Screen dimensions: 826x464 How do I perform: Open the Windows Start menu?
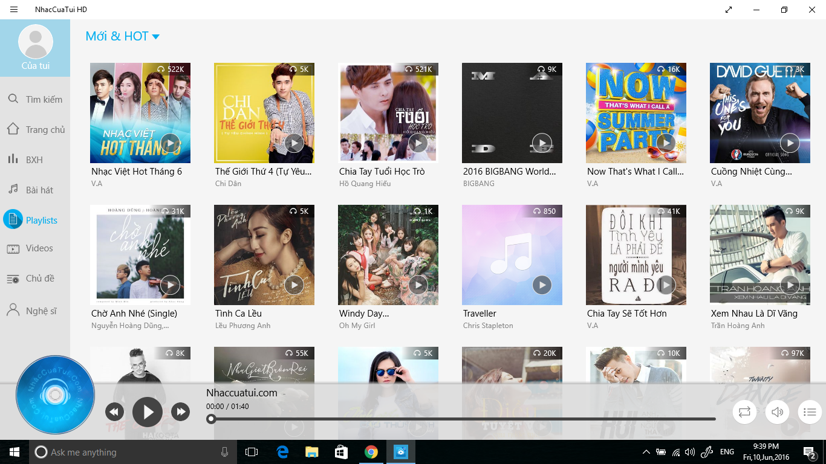(15, 452)
